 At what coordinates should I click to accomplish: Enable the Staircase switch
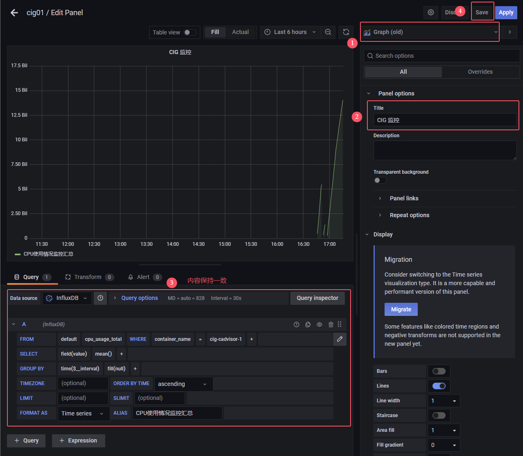pos(439,415)
